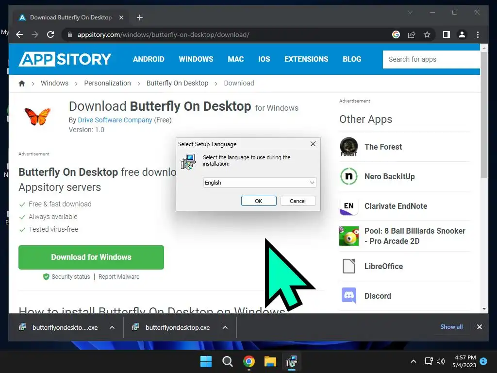Open the BLOG menu item

coord(352,59)
